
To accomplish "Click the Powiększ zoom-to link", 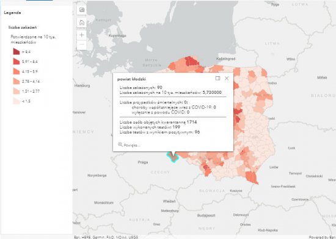I will [132, 145].
